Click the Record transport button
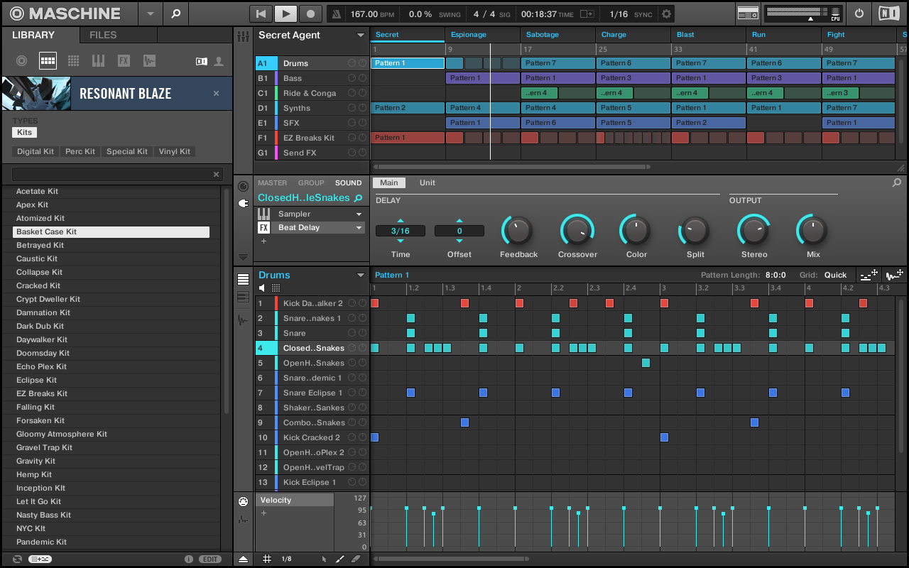Viewport: 909px width, 568px height. coord(310,13)
